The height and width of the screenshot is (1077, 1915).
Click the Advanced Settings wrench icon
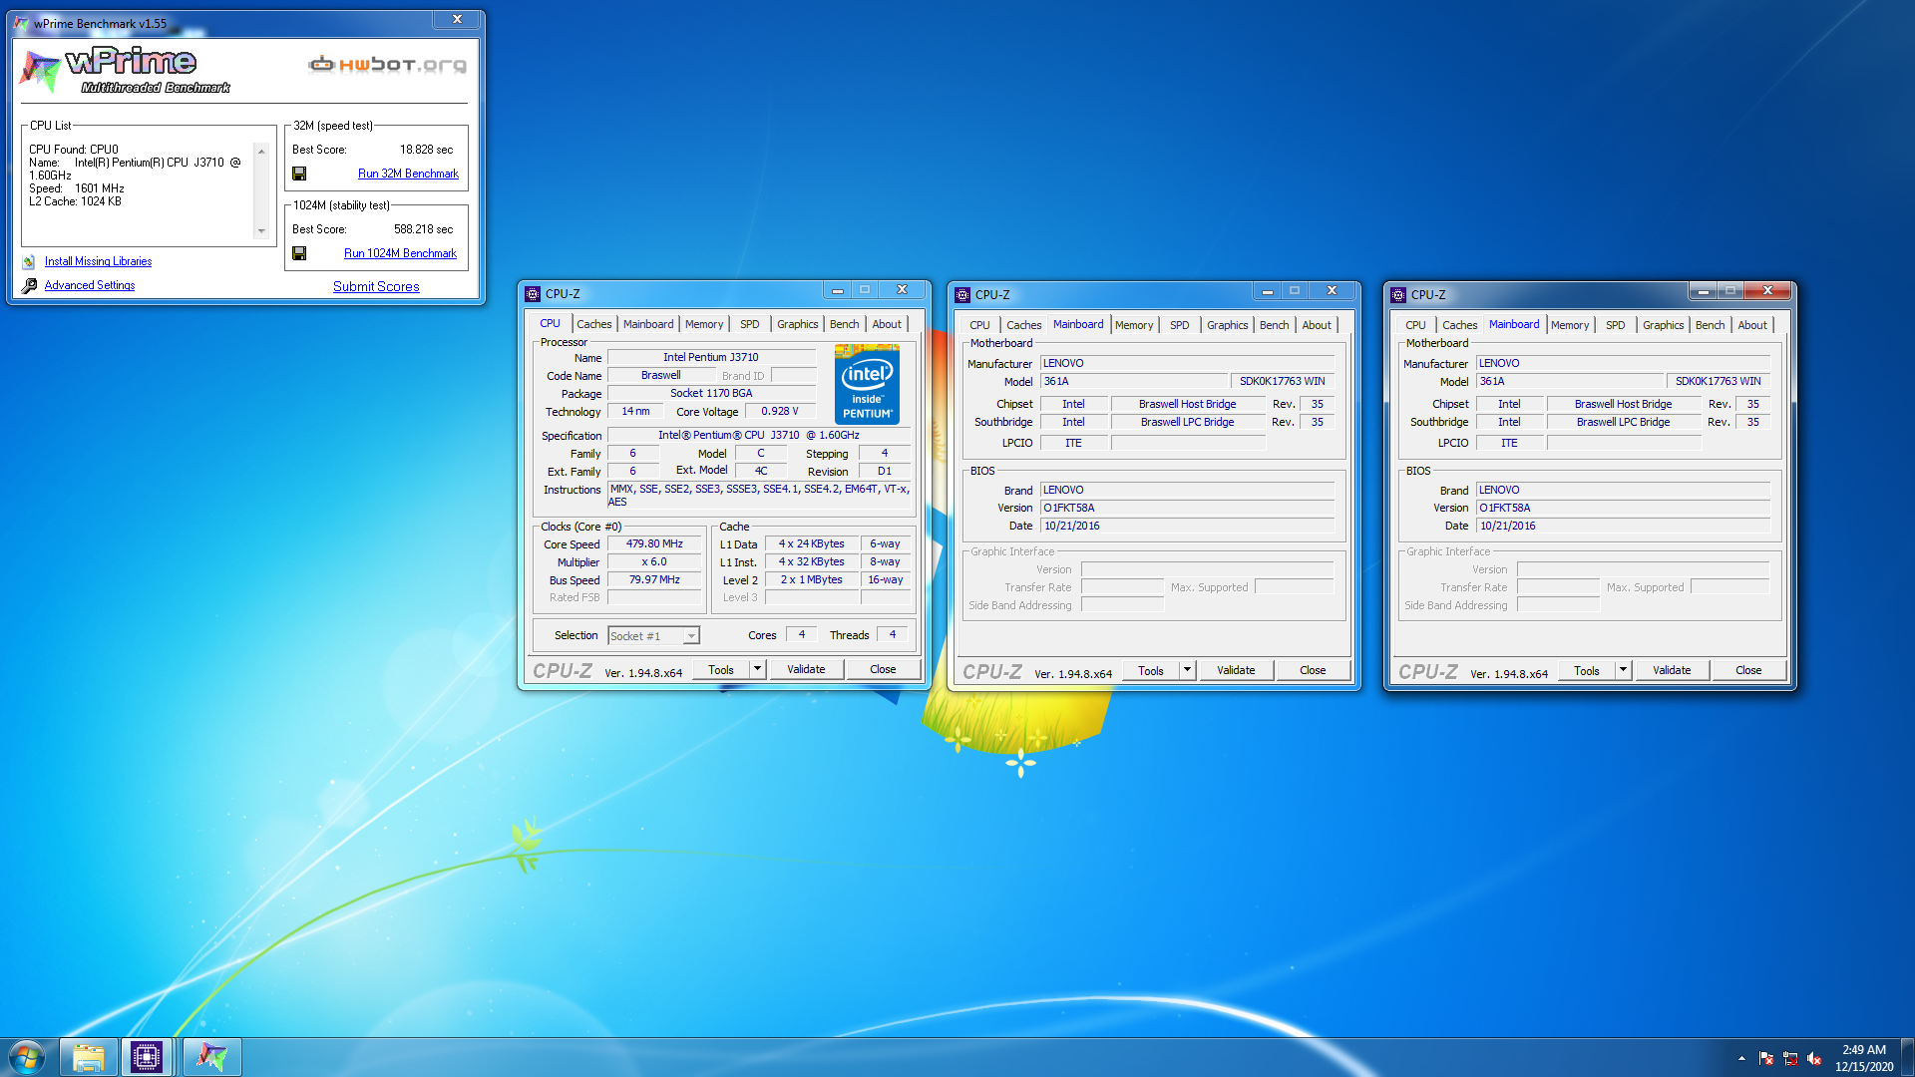pyautogui.click(x=29, y=285)
